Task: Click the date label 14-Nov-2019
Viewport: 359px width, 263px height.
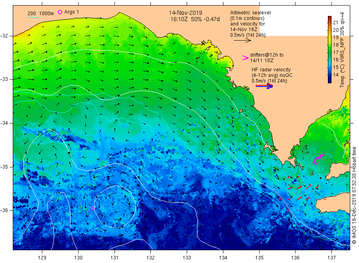Action: 185,13
